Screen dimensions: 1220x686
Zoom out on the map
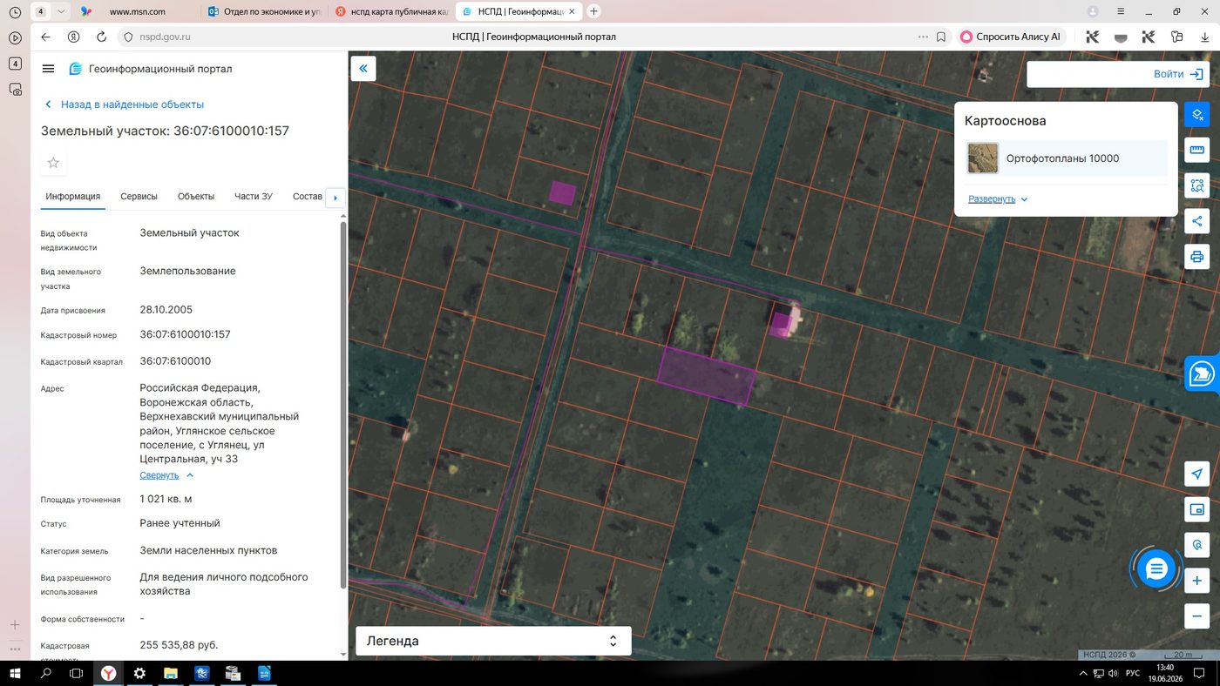(1197, 616)
